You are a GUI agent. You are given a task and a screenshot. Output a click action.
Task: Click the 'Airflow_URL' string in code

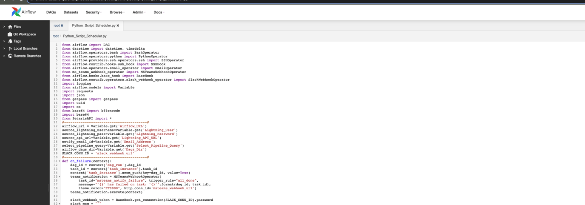(132, 126)
